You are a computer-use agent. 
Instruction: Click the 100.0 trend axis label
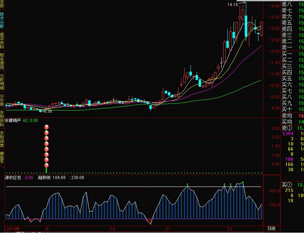[x=274, y=205]
